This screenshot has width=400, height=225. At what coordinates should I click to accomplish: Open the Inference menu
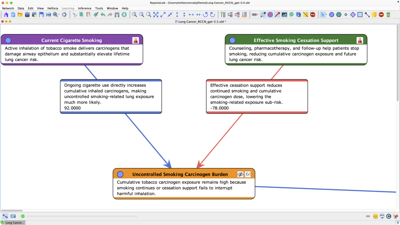pyautogui.click(x=85, y=8)
